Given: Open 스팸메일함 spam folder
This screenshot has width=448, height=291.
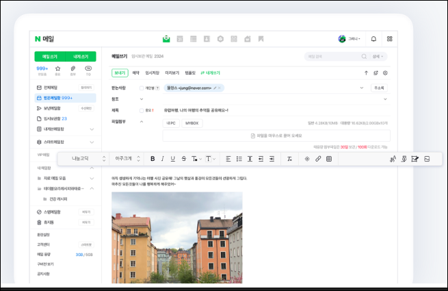Looking at the screenshot, I should (x=52, y=212).
